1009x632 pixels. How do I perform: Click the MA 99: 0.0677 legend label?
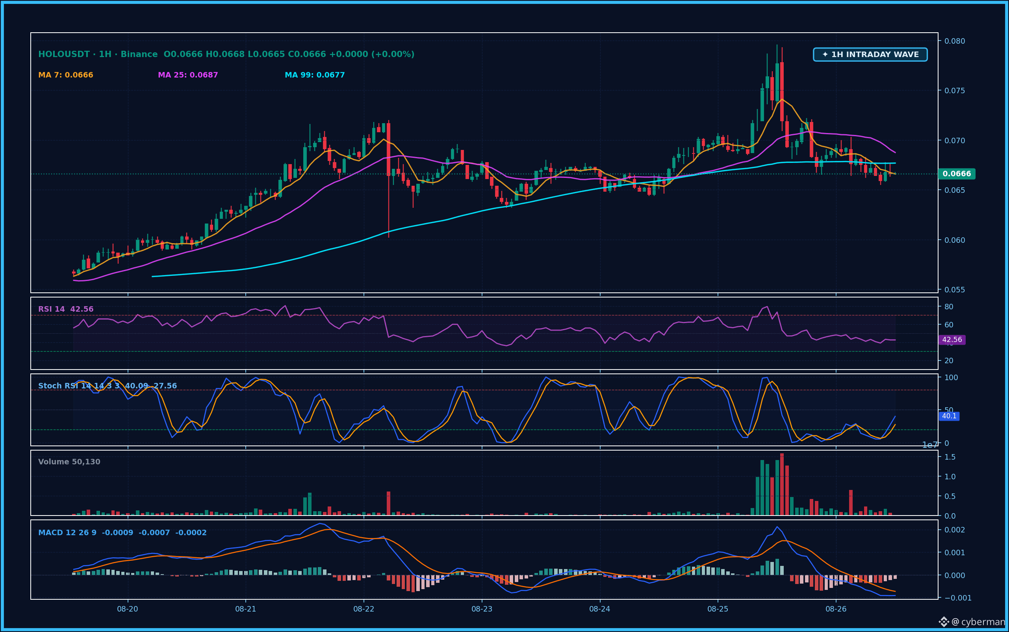point(315,75)
